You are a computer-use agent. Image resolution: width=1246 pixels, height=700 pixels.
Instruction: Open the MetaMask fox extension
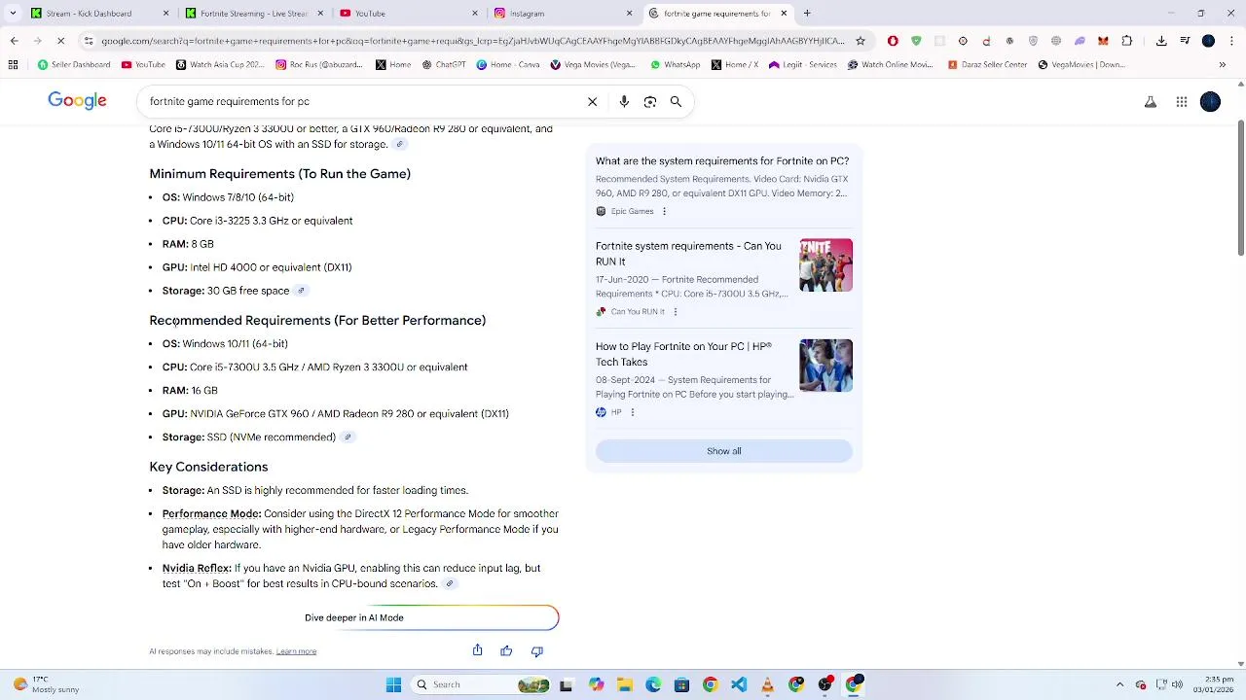tap(1103, 41)
